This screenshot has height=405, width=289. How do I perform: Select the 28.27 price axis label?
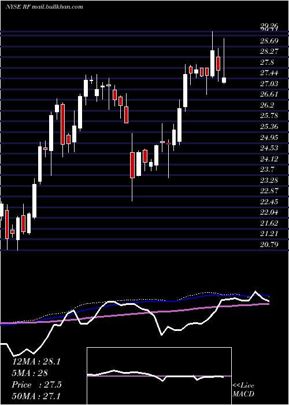click(269, 51)
